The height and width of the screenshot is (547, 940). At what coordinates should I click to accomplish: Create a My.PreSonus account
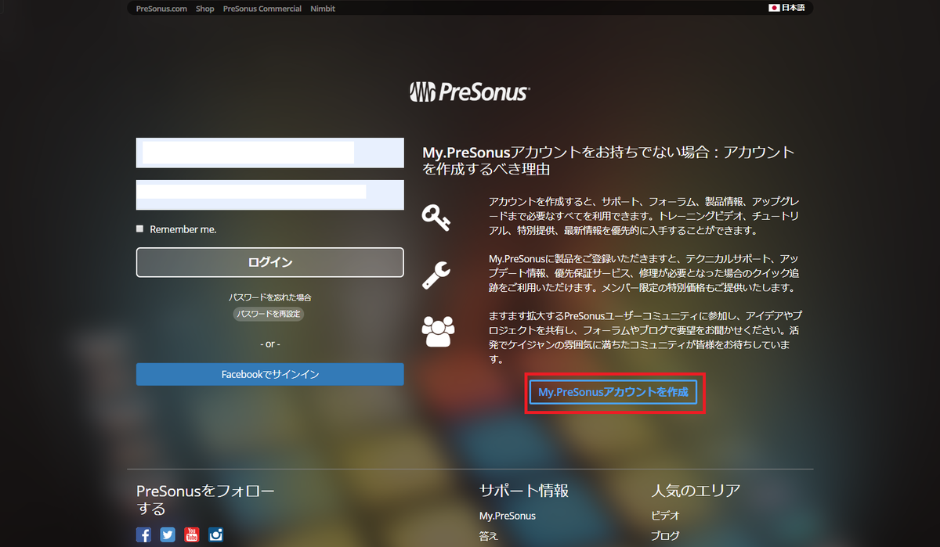click(614, 392)
